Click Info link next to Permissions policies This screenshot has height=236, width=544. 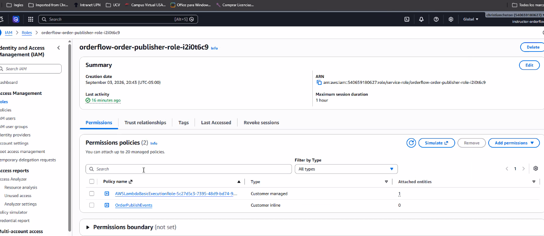(154, 143)
